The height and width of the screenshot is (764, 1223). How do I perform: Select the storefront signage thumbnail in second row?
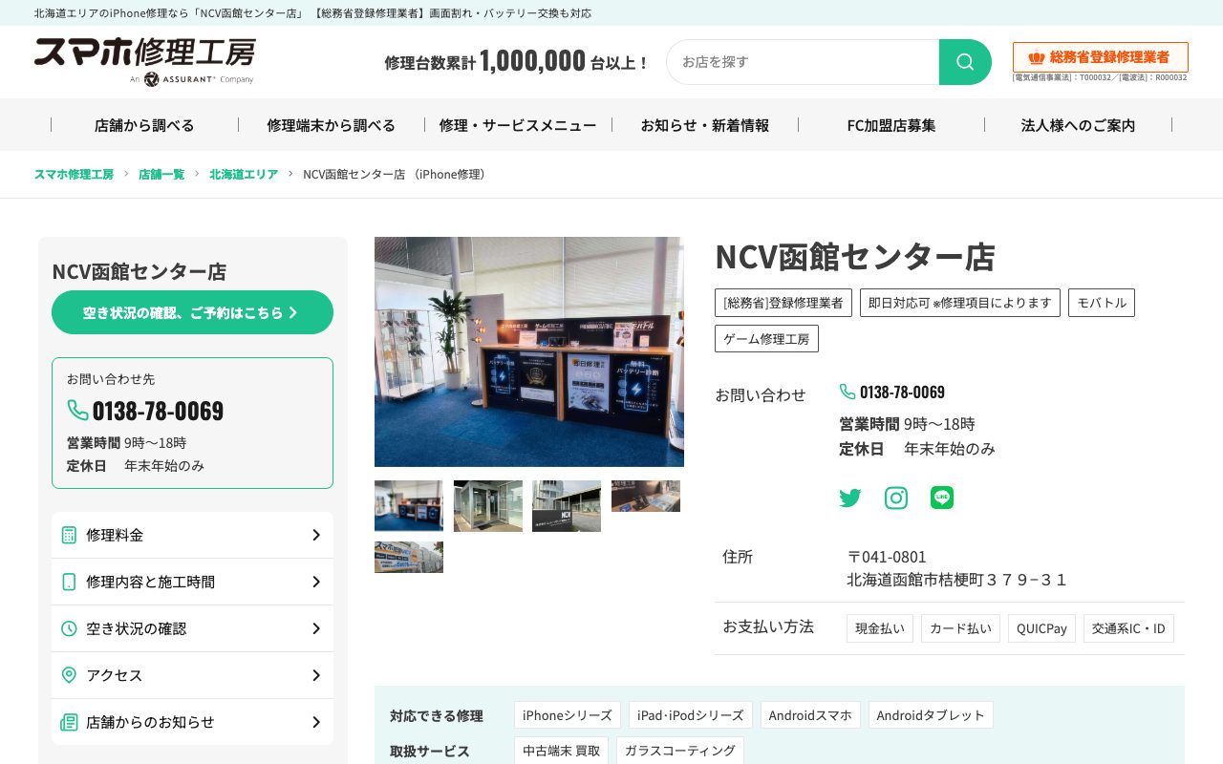409,557
